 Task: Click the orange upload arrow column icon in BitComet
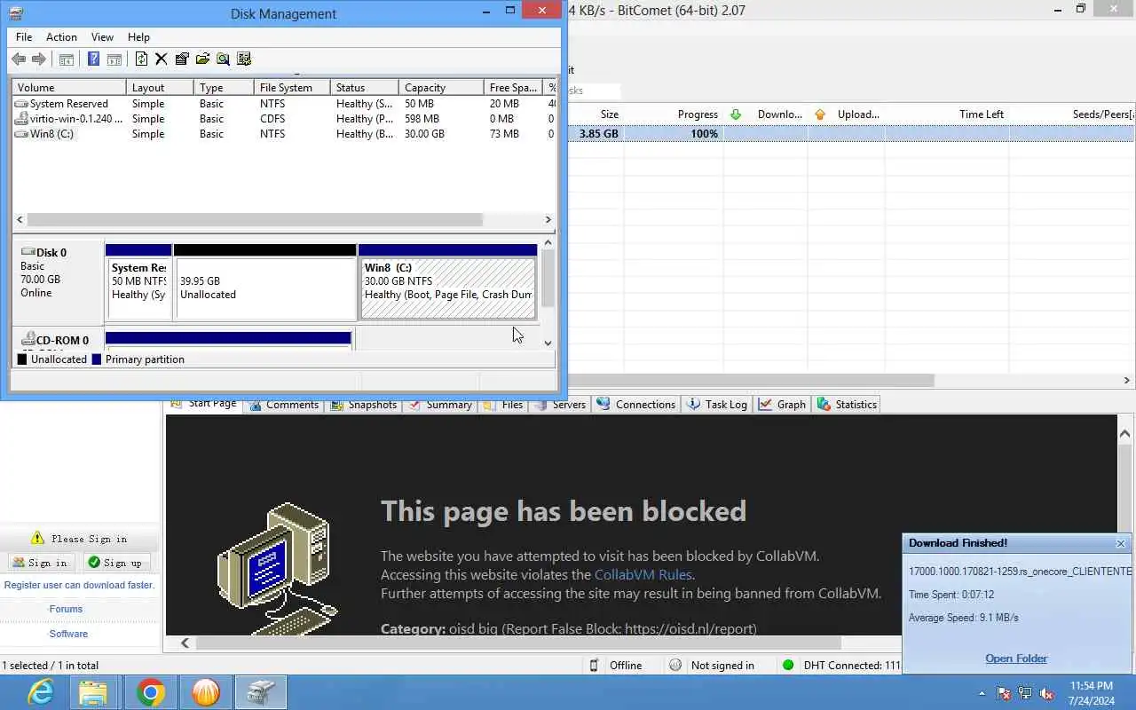point(819,114)
